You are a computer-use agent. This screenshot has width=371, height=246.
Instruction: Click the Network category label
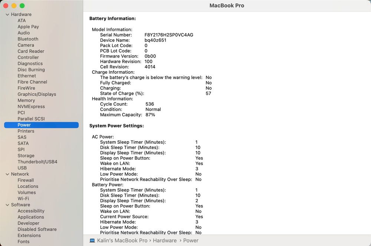coord(20,174)
